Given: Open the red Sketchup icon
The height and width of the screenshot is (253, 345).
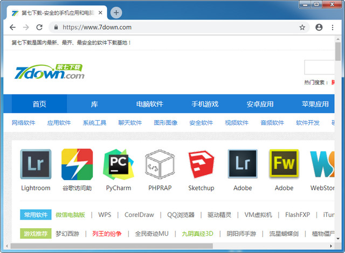Looking at the screenshot, I should pyautogui.click(x=201, y=165).
